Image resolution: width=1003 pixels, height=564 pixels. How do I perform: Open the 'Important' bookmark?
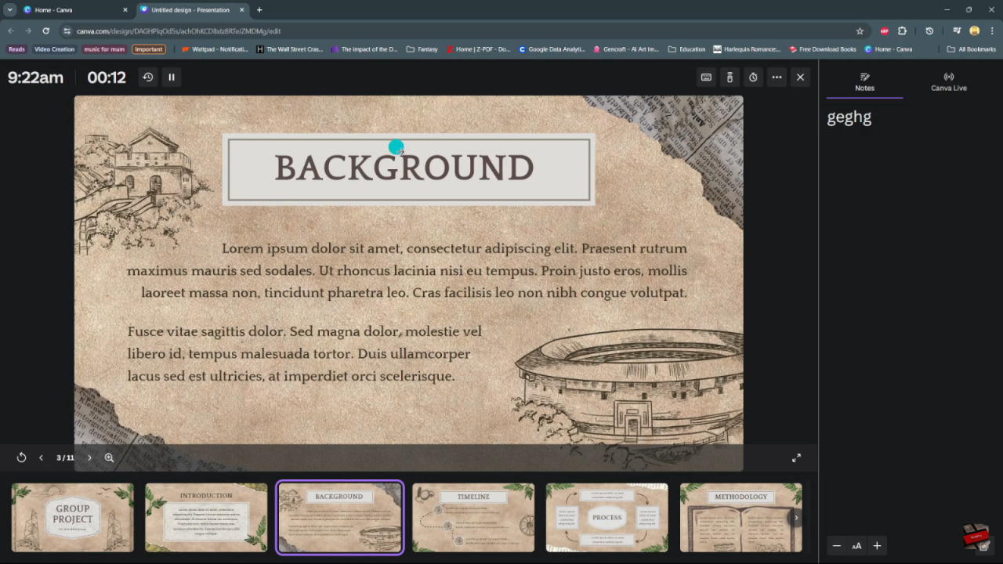(148, 49)
